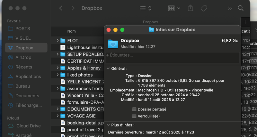Viewport: 257px width, 137px height.
Task: Expand the VOYAGE ASIE folder
Action: click(58, 116)
